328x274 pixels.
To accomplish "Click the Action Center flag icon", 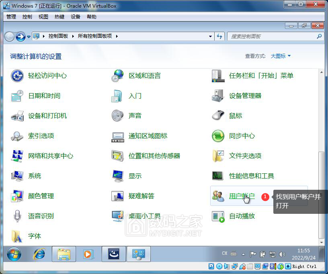I will point(253,254).
